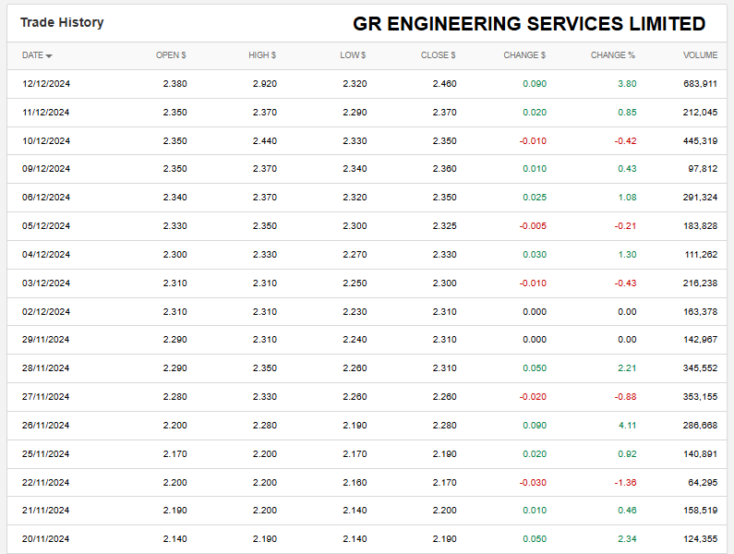Click the LOW $ column header
This screenshot has width=734, height=554.
[353, 55]
